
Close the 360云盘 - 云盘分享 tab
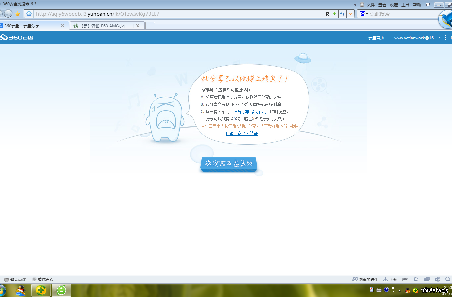[62, 26]
